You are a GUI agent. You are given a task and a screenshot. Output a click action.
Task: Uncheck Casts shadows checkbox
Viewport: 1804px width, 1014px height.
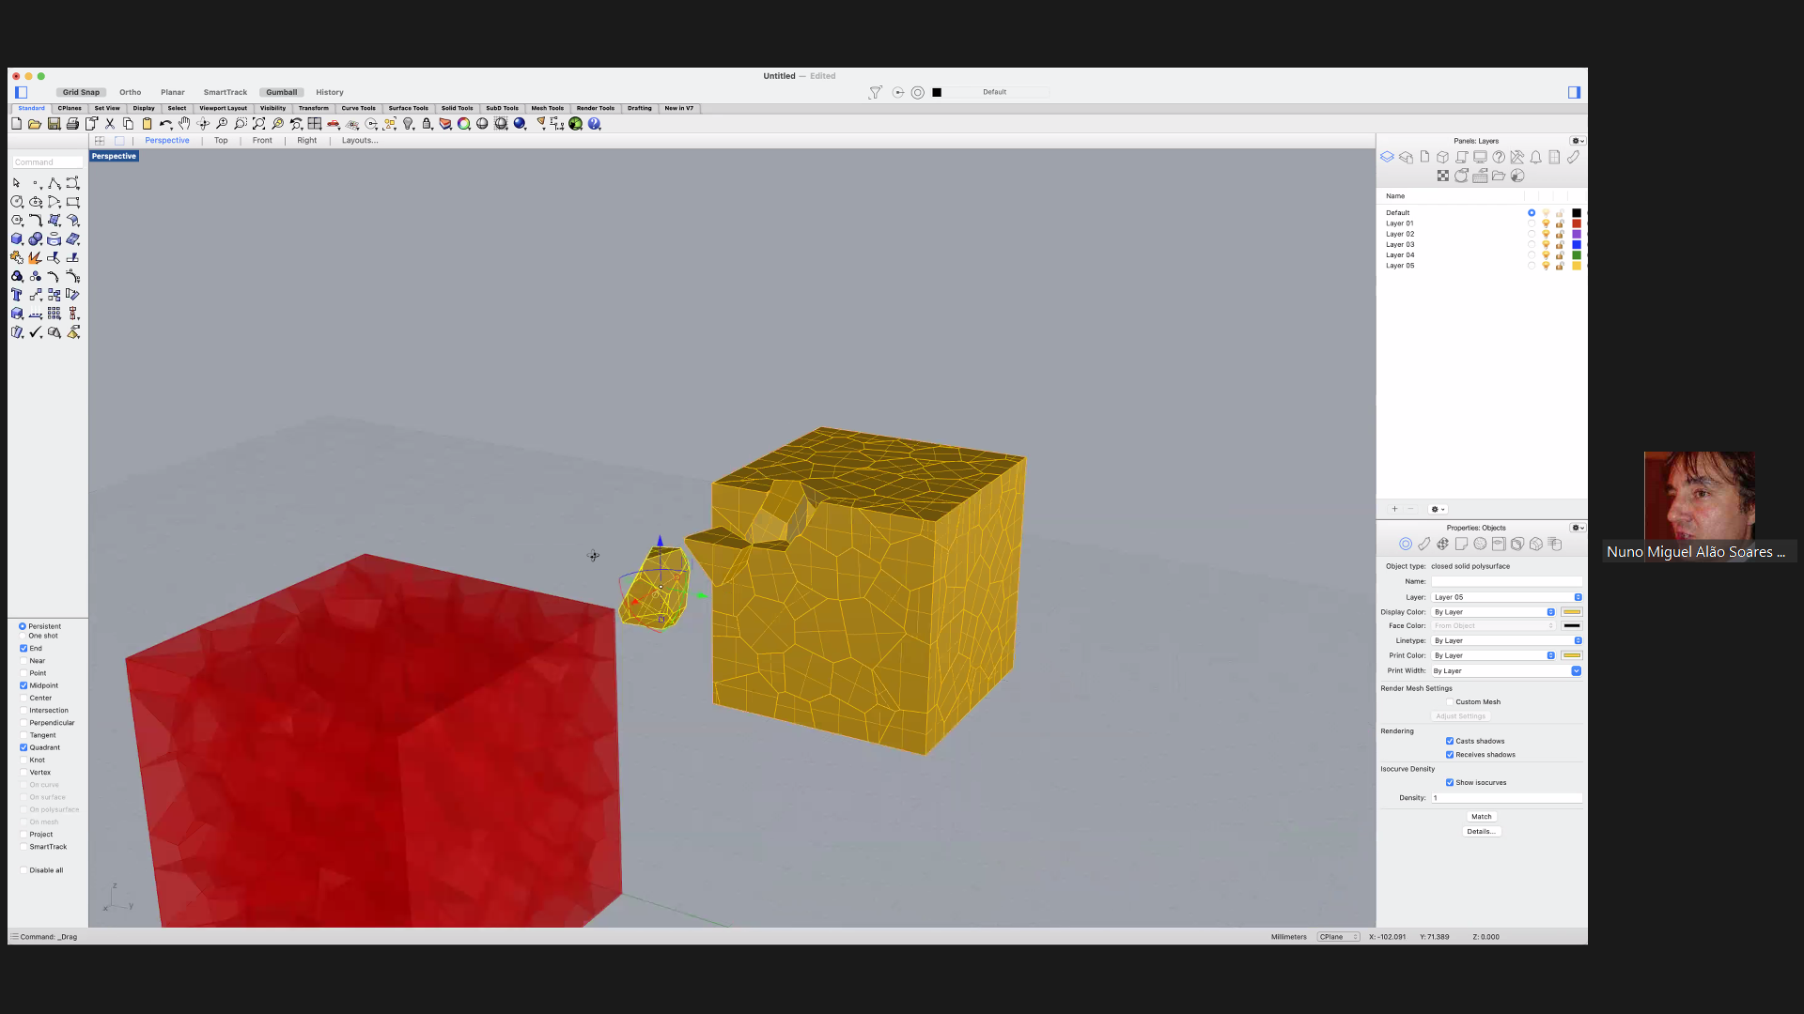(x=1450, y=742)
